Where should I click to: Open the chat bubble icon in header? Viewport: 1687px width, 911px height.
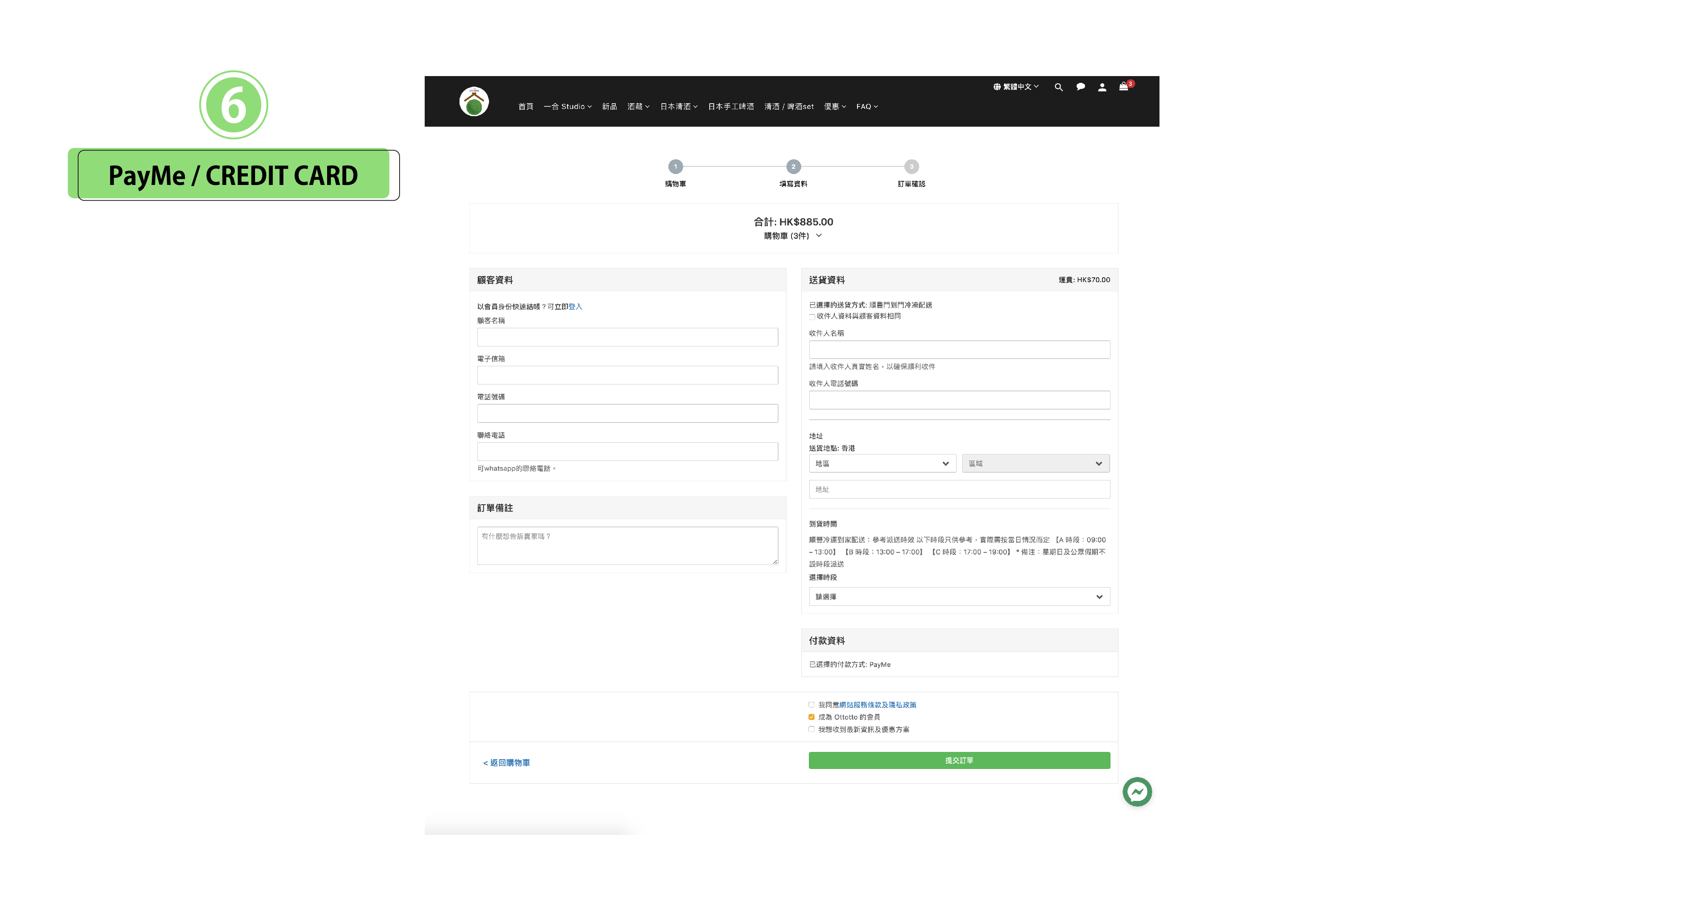1081,87
